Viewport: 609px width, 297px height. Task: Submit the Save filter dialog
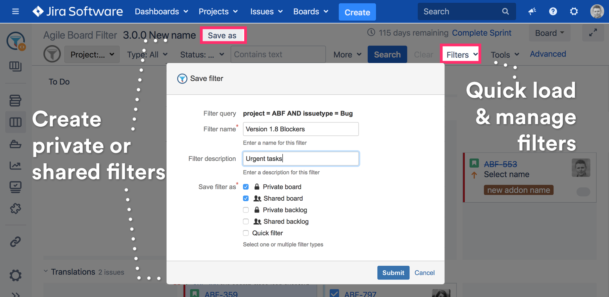(x=393, y=273)
